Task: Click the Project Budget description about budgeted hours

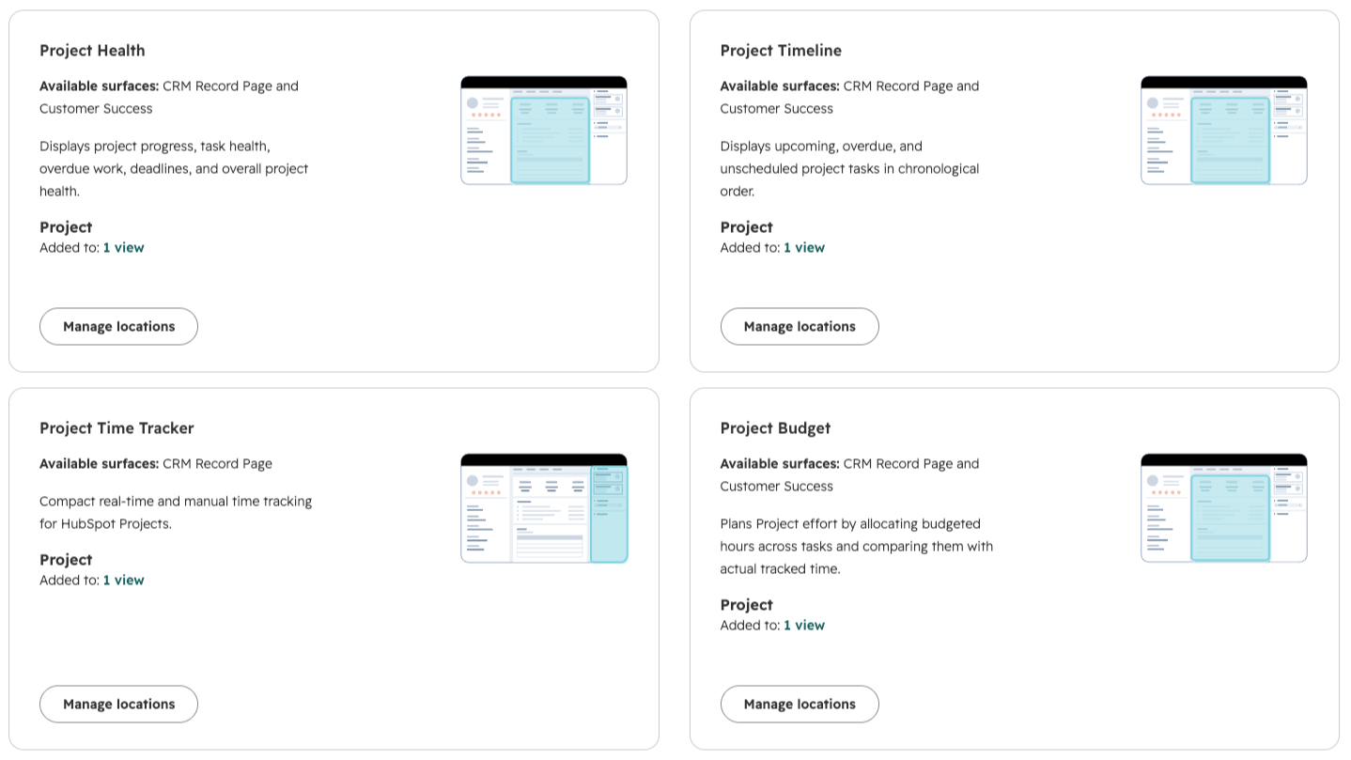Action: (857, 547)
